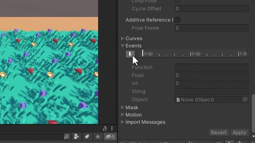Click the scene preview viewport
255x143 pixels.
pos(49,62)
